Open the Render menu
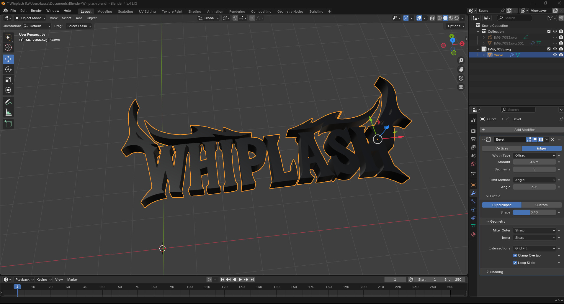This screenshot has width=564, height=304. pos(36,11)
